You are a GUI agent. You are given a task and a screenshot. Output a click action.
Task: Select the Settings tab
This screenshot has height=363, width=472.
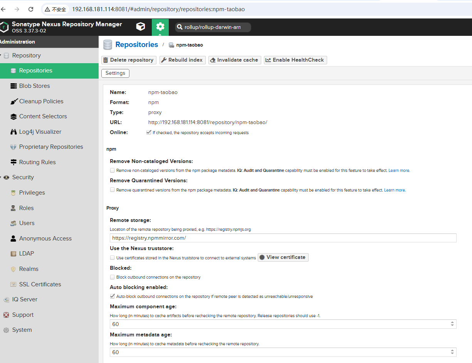pos(115,73)
